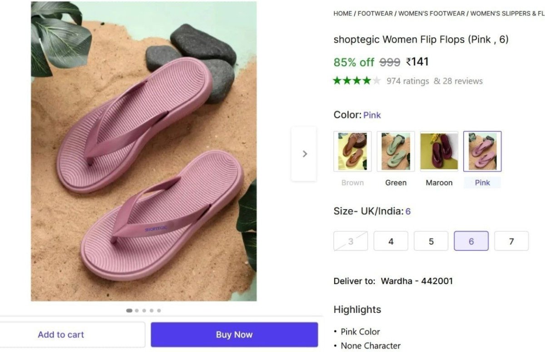Click the next image arrow
Screen dimensions: 545x352
pos(304,154)
